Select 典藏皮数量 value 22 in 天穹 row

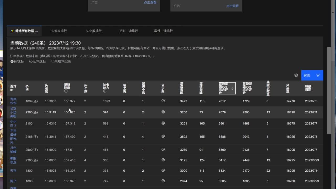coord(268,171)
